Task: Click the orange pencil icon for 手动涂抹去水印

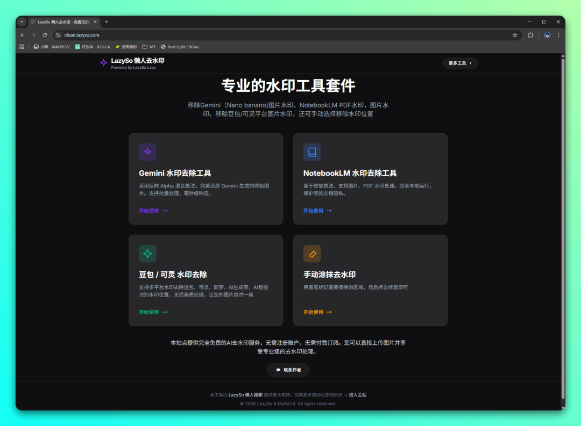Action: pyautogui.click(x=312, y=254)
